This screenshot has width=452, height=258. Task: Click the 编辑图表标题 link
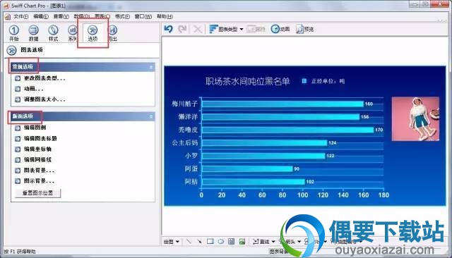(40, 138)
